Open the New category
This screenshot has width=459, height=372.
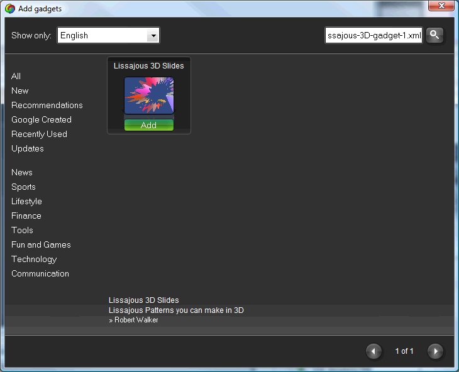coord(20,90)
